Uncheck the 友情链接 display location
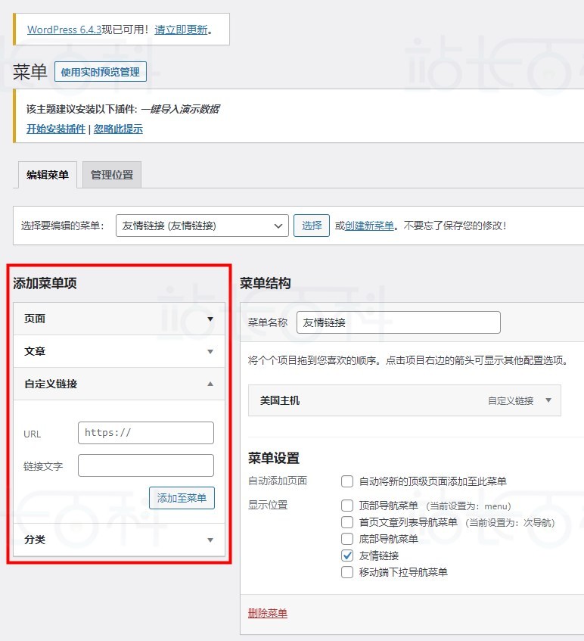Viewport: 584px width, 641px height. (347, 555)
